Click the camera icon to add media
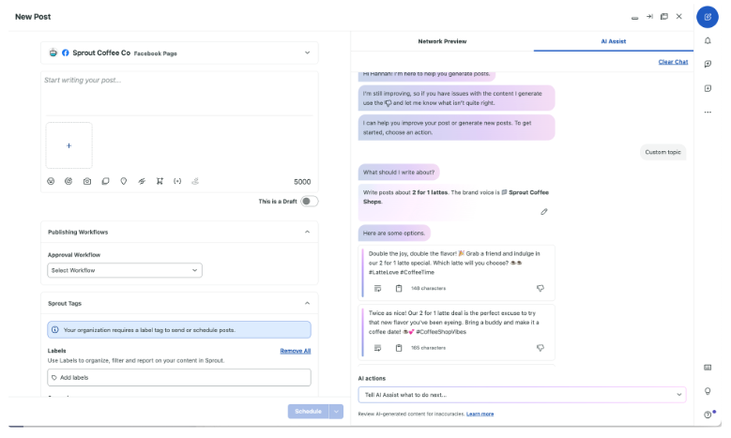This screenshot has width=731, height=438. (87, 181)
